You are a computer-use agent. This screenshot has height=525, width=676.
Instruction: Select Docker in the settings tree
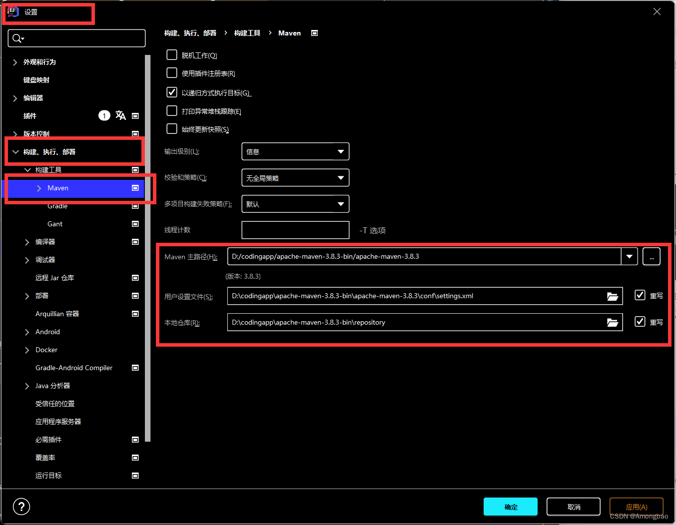46,350
